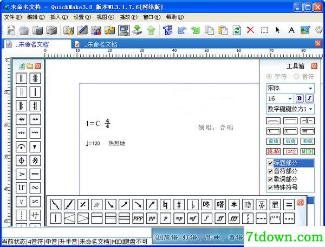Screen dimensions: 325x247
Task: Click the dashed rectangle selection tool
Action: point(264,30)
